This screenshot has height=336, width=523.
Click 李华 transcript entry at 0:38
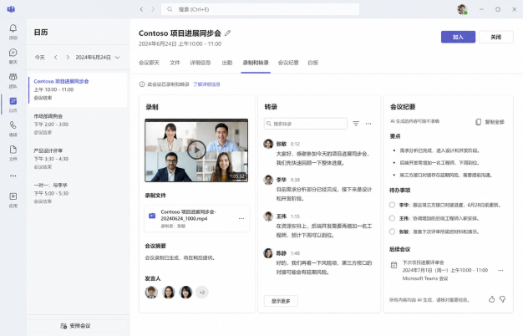coord(317,189)
